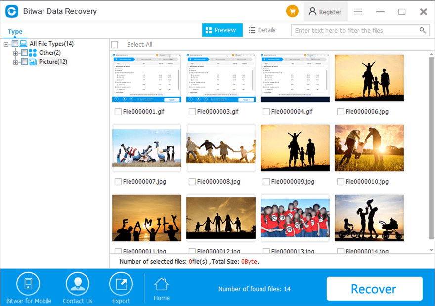Tick the File0000006.jpg checkbox
The height and width of the screenshot is (306, 435).
click(341, 112)
